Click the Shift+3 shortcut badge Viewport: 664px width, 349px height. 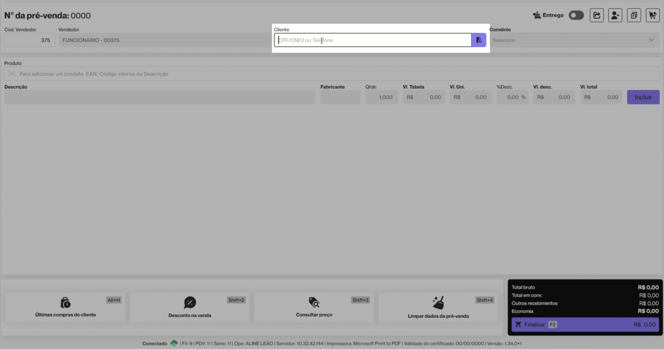pos(361,300)
